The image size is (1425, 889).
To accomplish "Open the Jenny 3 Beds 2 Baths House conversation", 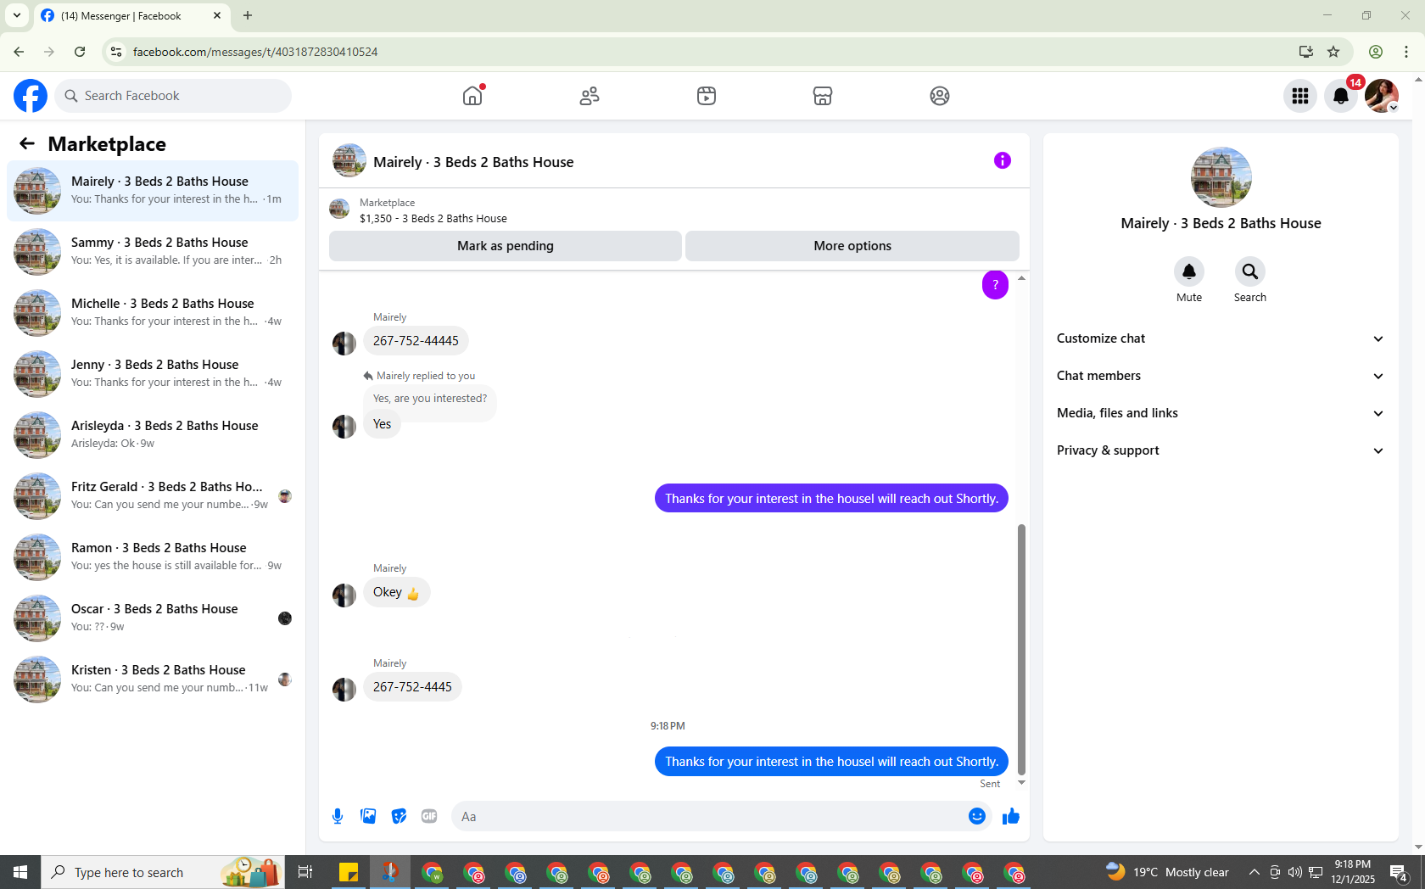I will [153, 374].
